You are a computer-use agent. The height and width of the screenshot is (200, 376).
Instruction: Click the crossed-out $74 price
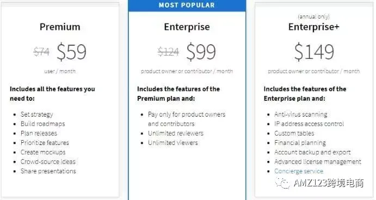[41, 52]
